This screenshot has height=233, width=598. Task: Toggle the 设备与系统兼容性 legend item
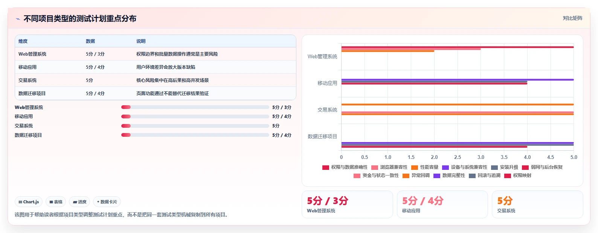(465, 167)
